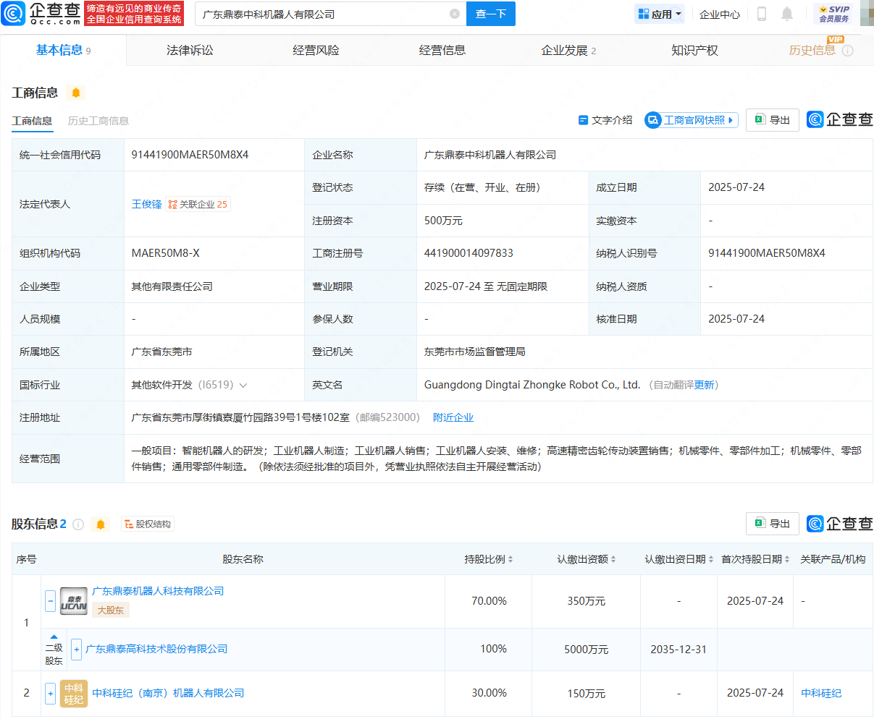
Task: Expand the 国标行业 其他软件开发 chevron
Action: (x=243, y=386)
